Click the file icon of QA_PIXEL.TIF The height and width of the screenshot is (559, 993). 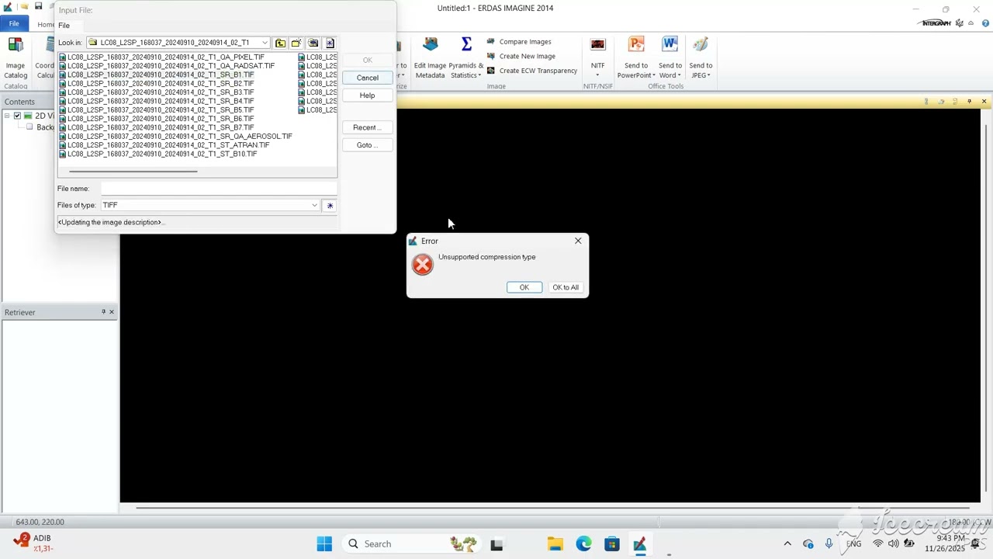(x=63, y=57)
